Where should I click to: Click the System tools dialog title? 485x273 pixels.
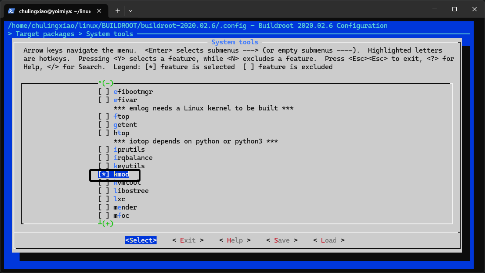(235, 42)
